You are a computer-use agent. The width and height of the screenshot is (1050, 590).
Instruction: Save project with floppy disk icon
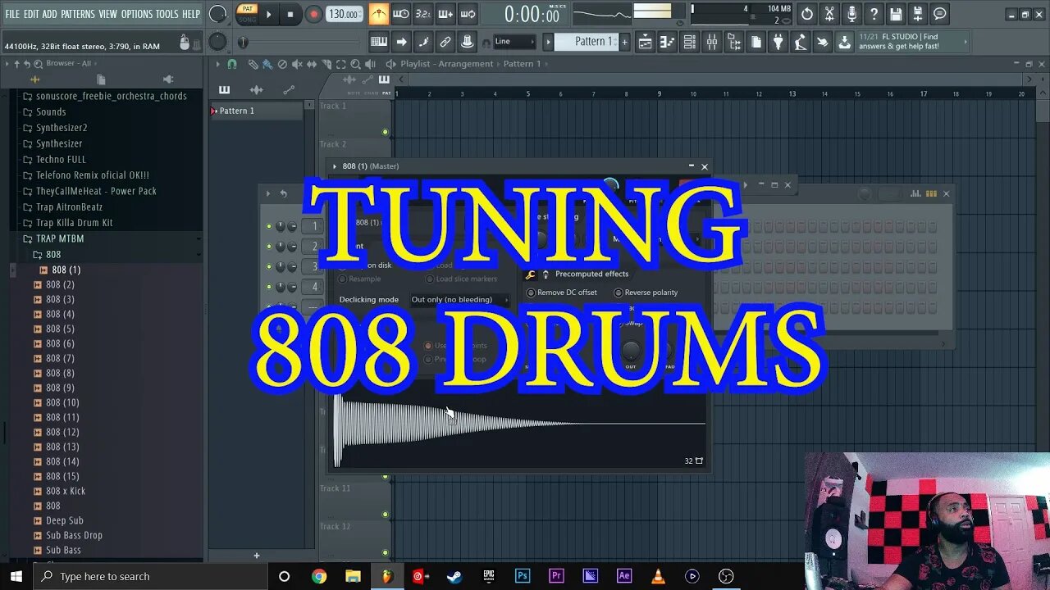tap(896, 14)
